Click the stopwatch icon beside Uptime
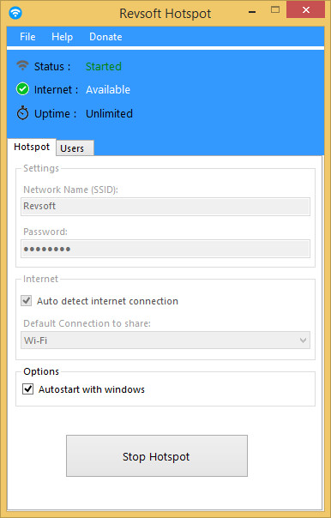 point(22,113)
